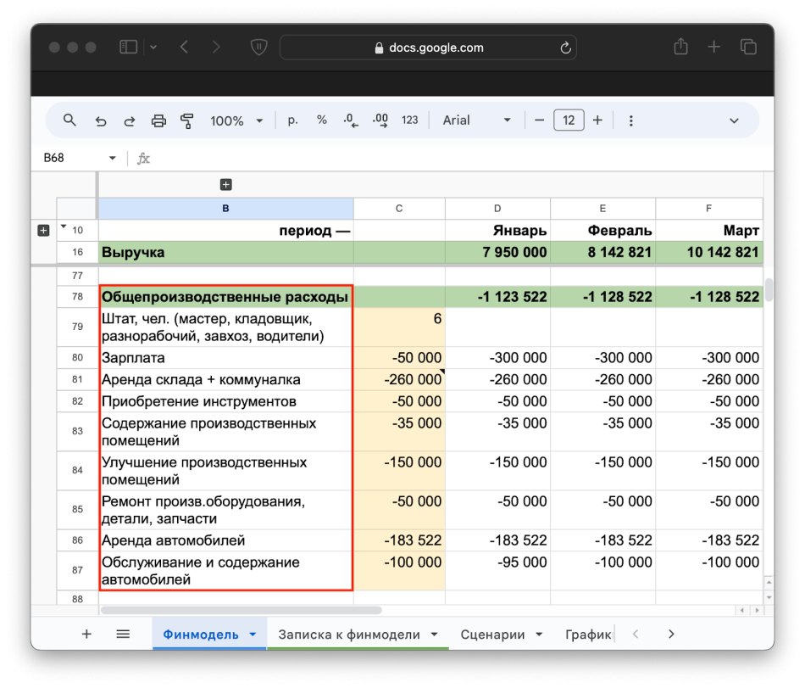Open more number formats 123
The height and width of the screenshot is (688, 805).
point(409,120)
